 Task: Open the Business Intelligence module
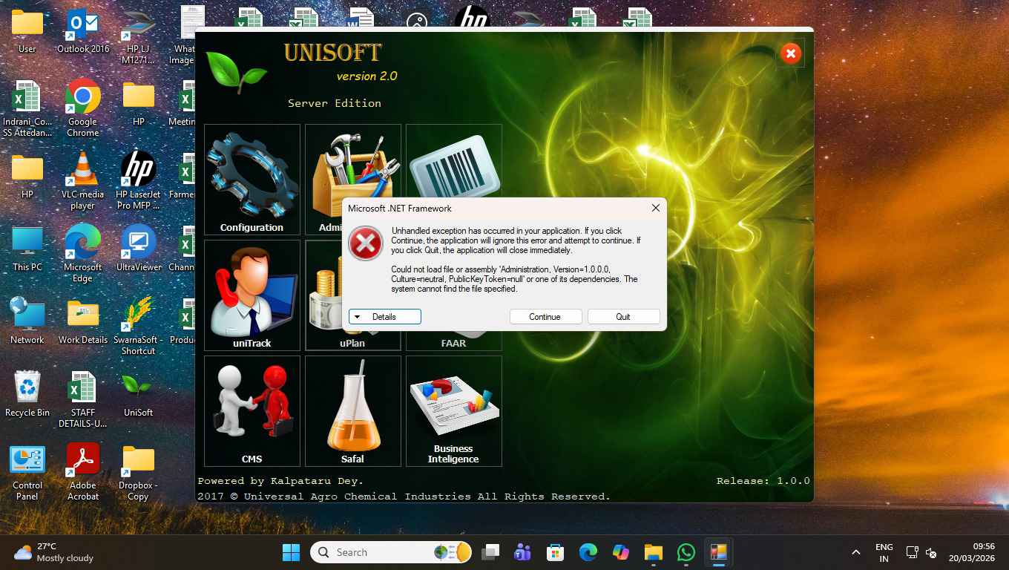(x=453, y=410)
